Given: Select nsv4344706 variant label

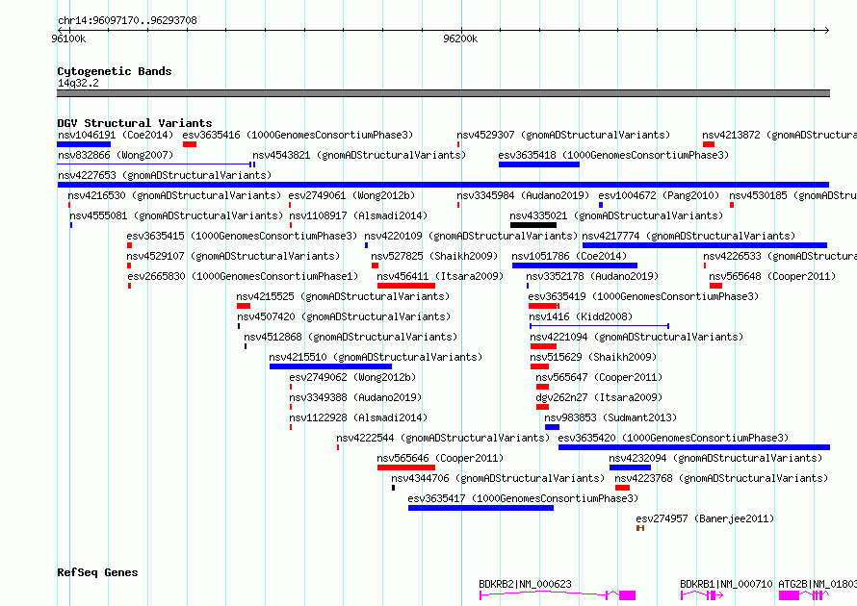Looking at the screenshot, I should pyautogui.click(x=498, y=478).
